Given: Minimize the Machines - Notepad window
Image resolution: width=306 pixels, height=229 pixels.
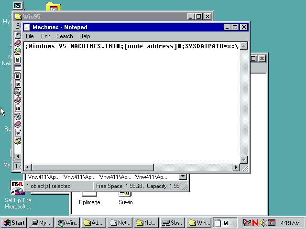Looking at the screenshot, I should [227, 27].
